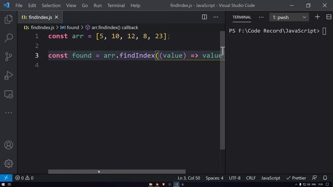The height and width of the screenshot is (187, 333).
Task: Open the Terminal menu
Action: tap(116, 6)
